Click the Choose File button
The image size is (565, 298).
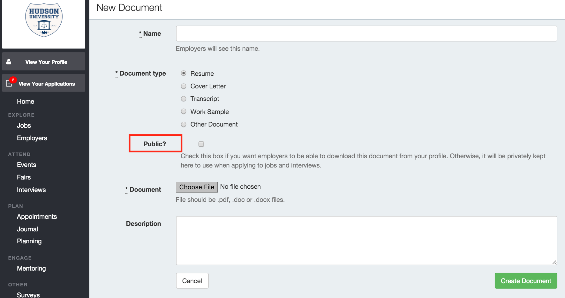pos(197,187)
